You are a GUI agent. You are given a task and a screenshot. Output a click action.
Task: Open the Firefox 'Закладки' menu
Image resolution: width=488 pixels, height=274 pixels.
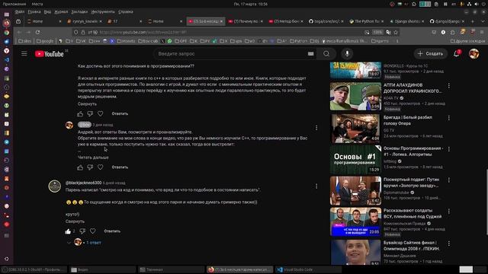pyautogui.click(x=79, y=12)
